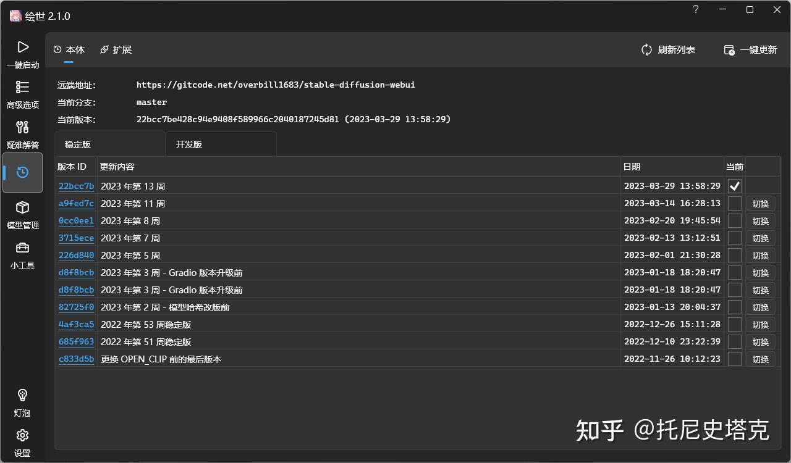The width and height of the screenshot is (791, 463).
Task: Click 刷新列表 refresh list button
Action: pyautogui.click(x=668, y=50)
